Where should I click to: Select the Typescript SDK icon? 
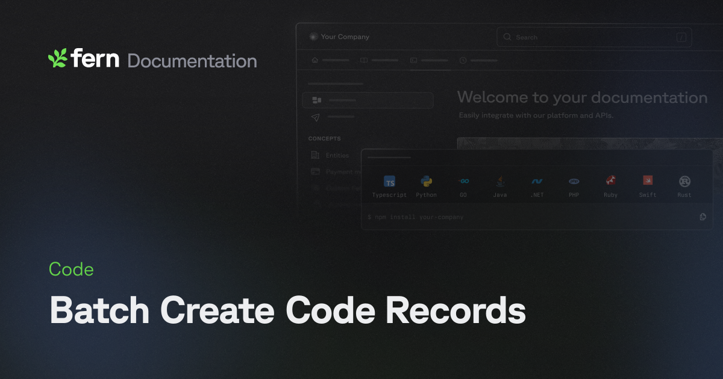[390, 182]
